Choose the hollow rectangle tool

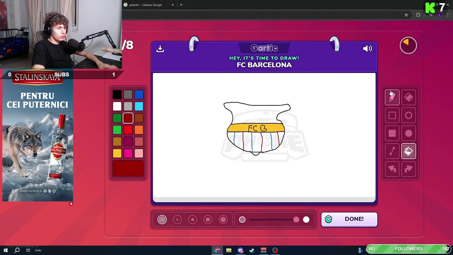coord(392,115)
